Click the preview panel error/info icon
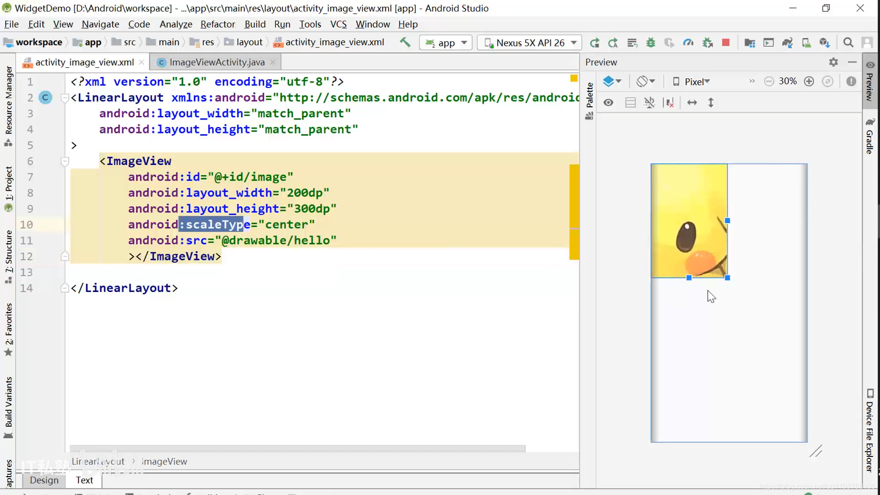The height and width of the screenshot is (495, 880). pyautogui.click(x=851, y=82)
